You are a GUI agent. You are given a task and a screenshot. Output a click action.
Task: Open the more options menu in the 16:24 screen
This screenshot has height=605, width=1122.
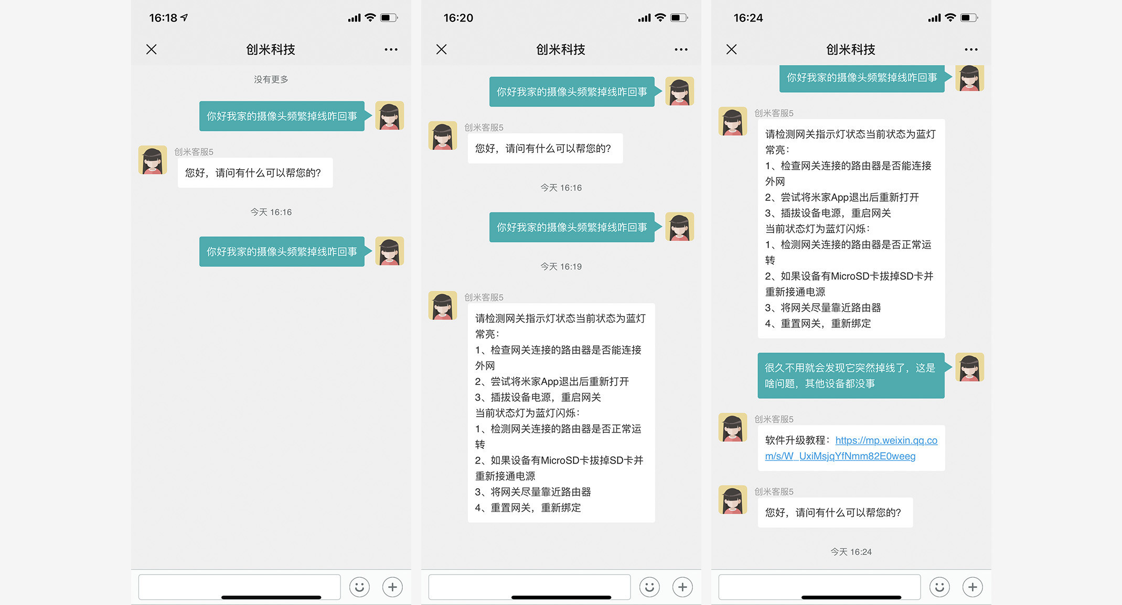(971, 49)
